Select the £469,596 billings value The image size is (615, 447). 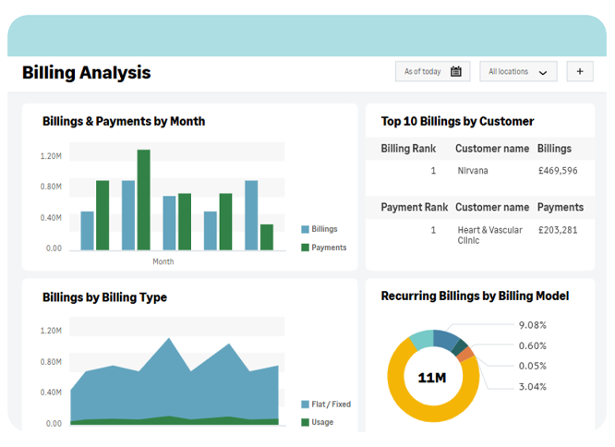(558, 171)
